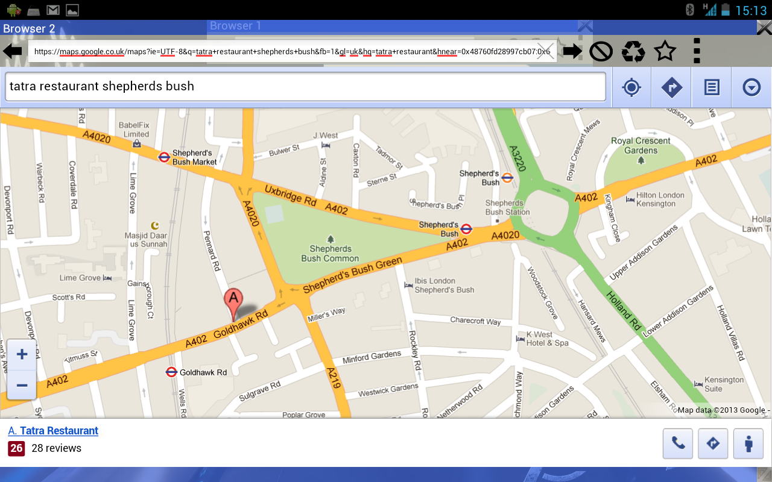Show the results list view
The image size is (772, 482).
(712, 87)
